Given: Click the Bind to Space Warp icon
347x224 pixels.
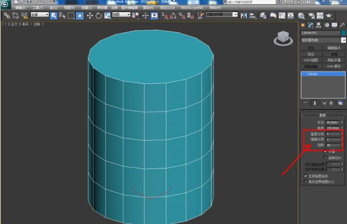Looking at the screenshot, I should pos(24,16).
